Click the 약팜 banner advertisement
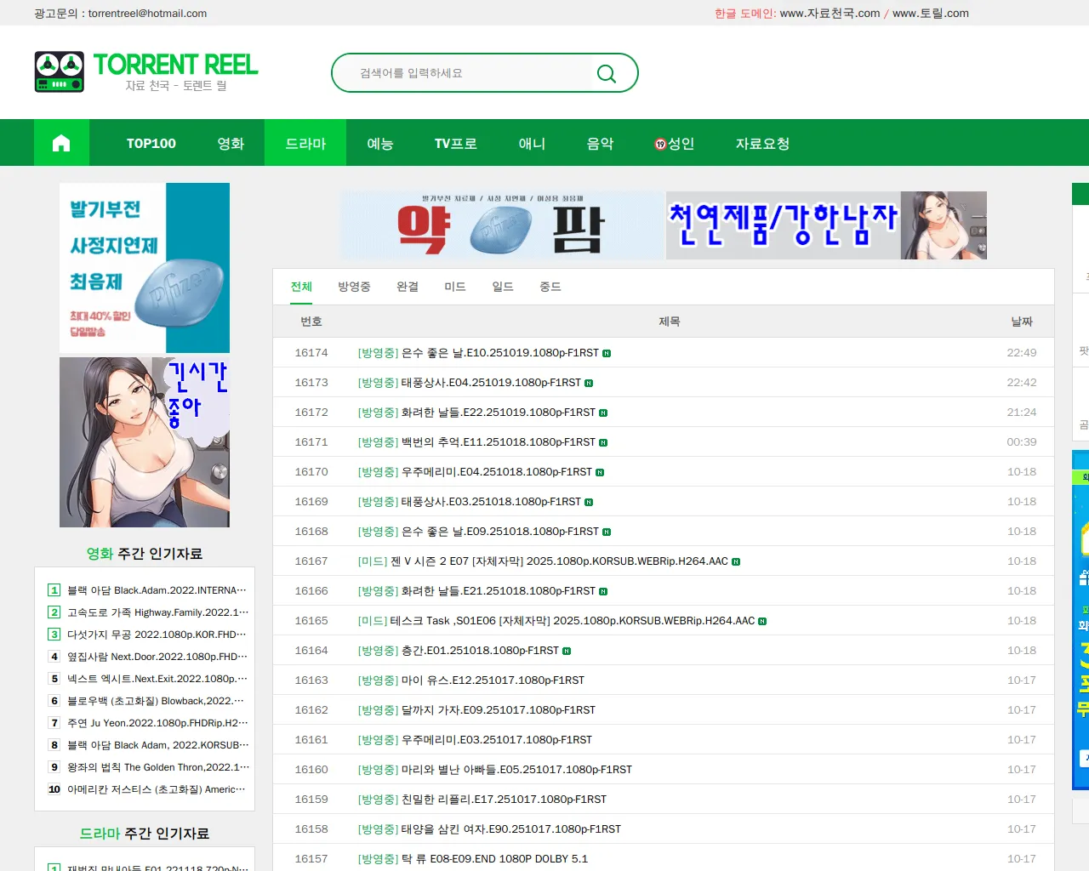This screenshot has height=871, width=1089. pos(502,225)
